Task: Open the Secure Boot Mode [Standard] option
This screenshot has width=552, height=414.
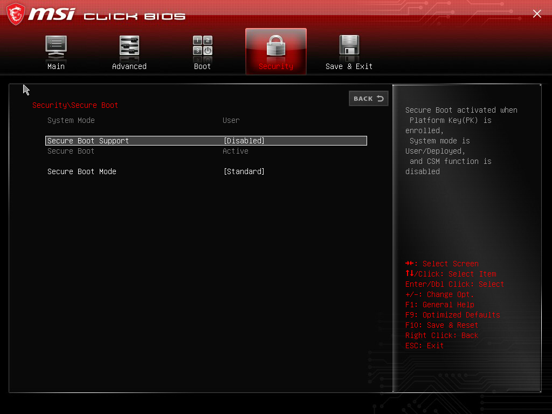Action: [x=244, y=171]
